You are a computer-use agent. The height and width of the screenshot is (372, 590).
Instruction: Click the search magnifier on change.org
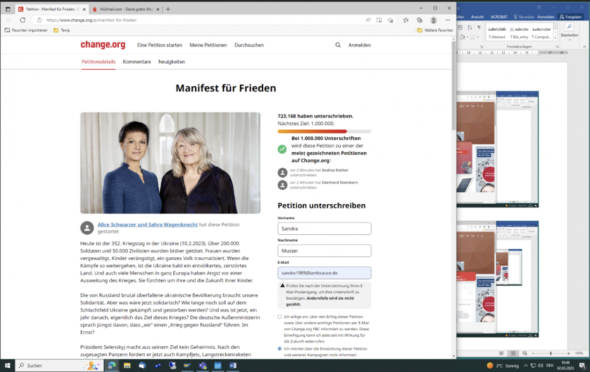338,45
